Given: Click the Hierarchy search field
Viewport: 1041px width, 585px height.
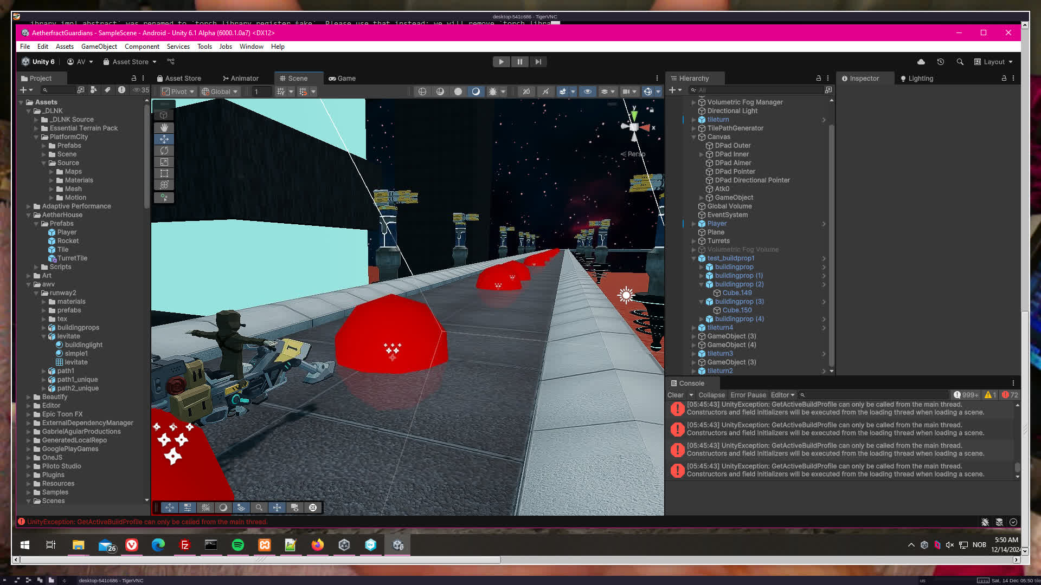Looking at the screenshot, I should coord(756,90).
